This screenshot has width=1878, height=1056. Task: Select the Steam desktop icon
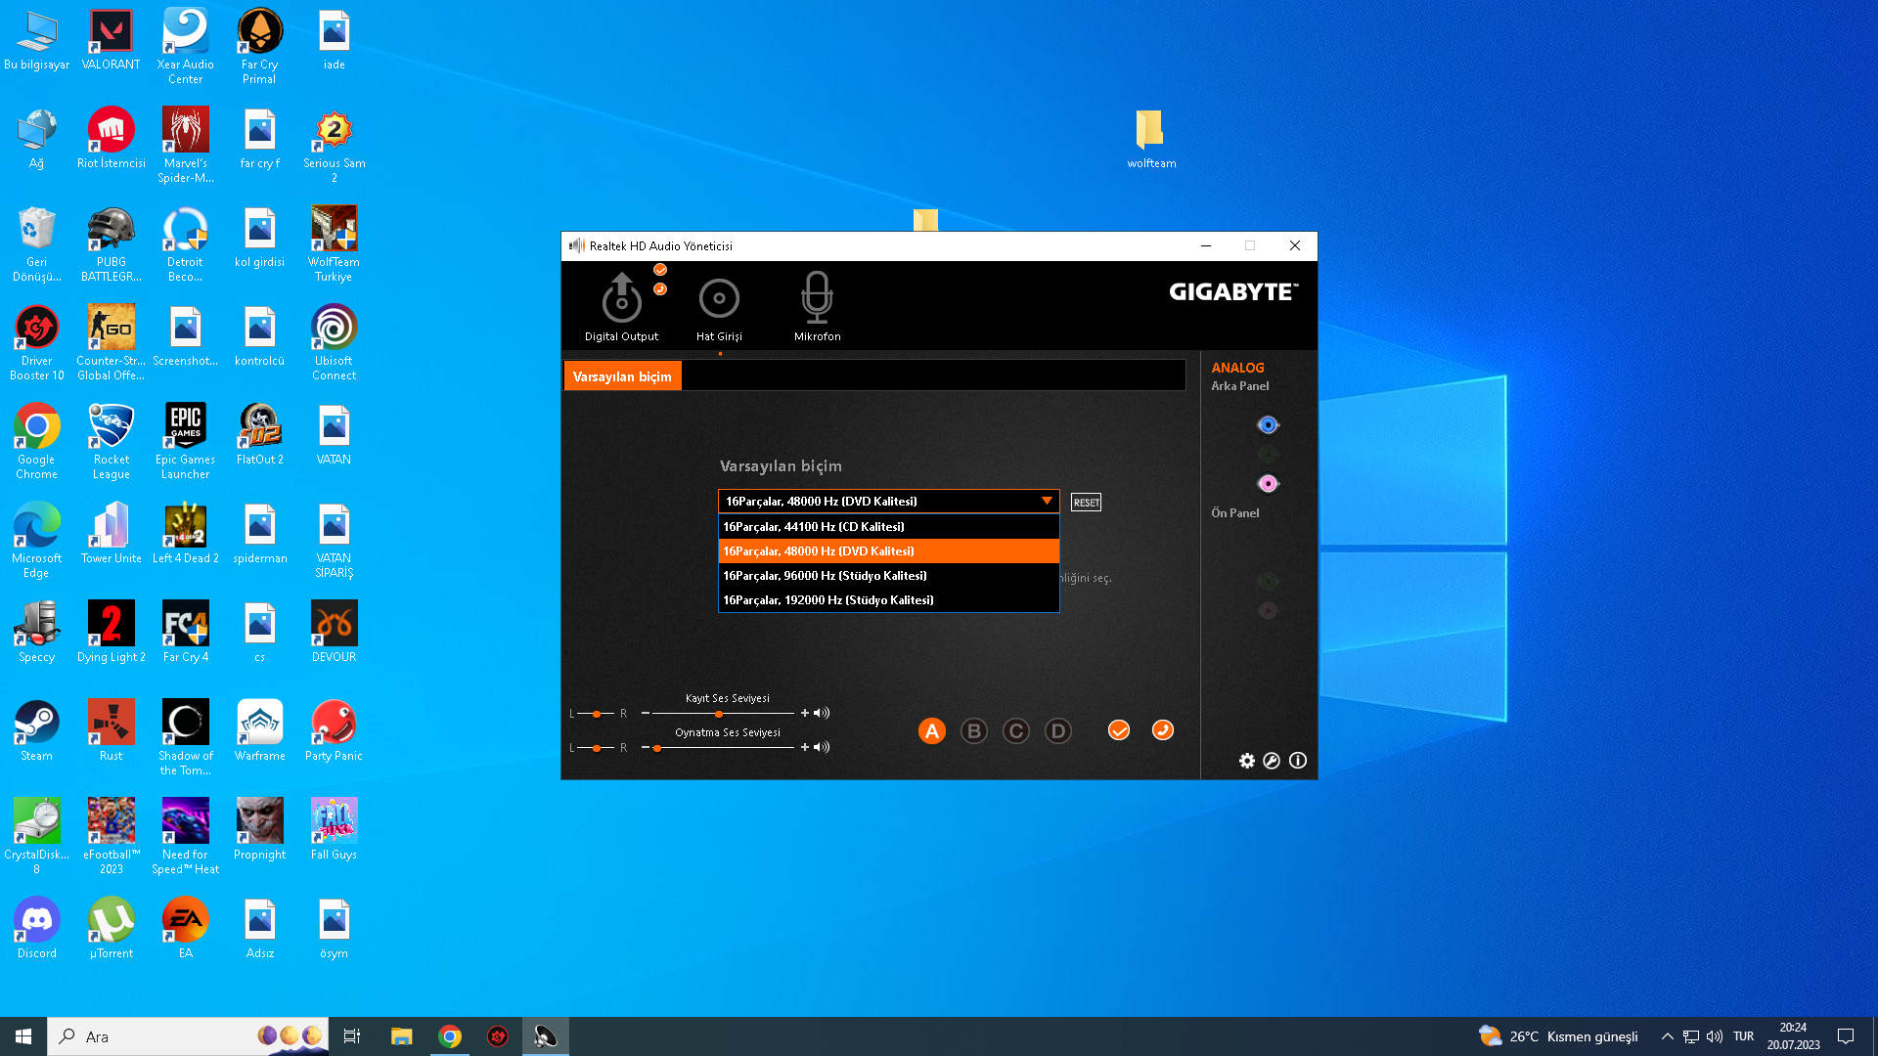37,731
